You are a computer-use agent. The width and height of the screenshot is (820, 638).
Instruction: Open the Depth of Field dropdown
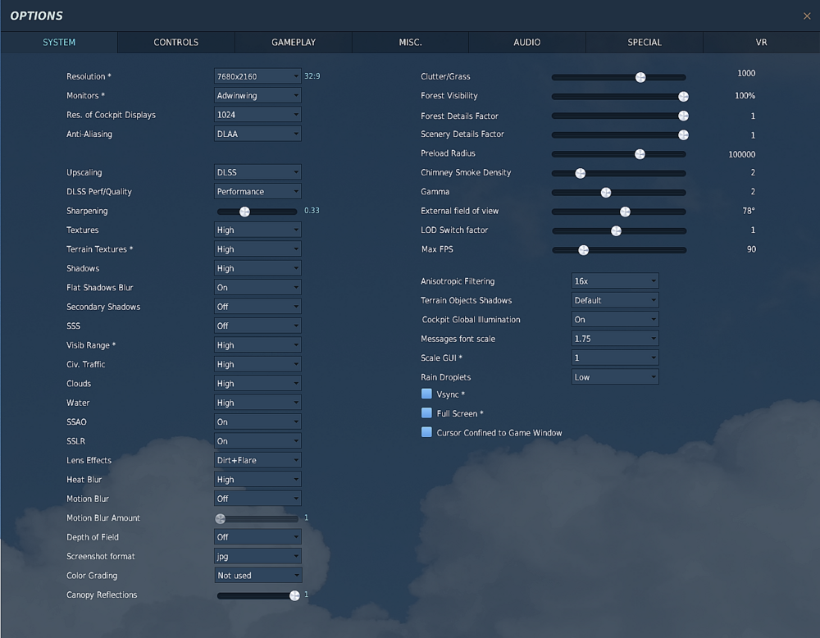click(257, 537)
